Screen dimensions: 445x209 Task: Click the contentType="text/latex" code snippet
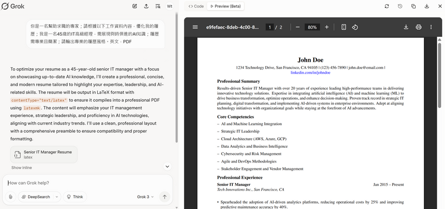pos(39,100)
